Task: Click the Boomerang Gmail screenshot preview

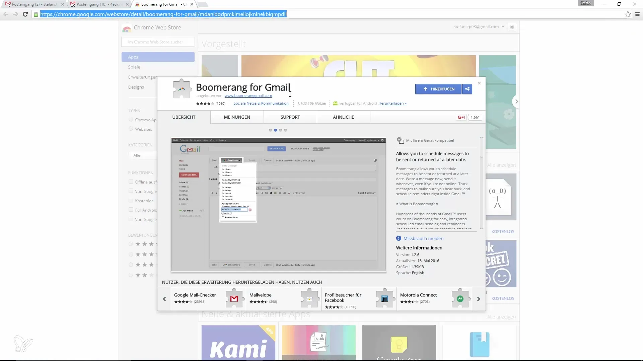Action: coord(279,205)
